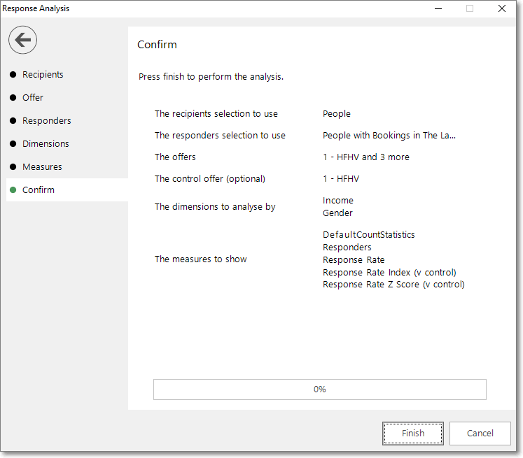This screenshot has width=523, height=458.
Task: Click the 'People' recipients value
Action: click(x=337, y=114)
